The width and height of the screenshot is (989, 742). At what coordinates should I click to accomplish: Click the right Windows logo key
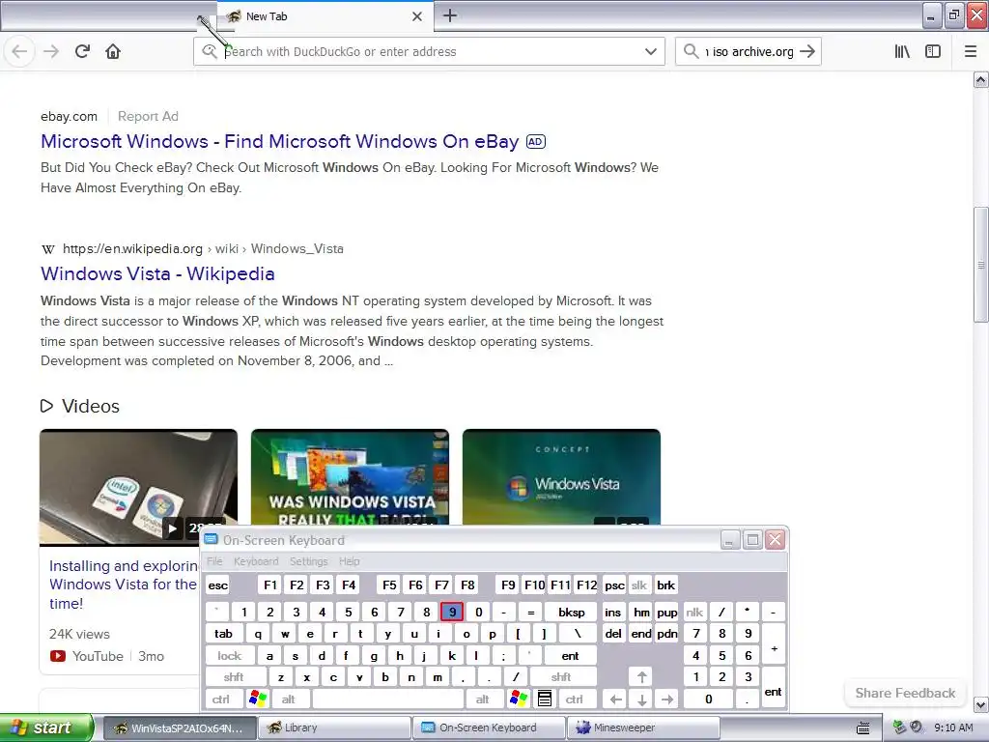(x=519, y=699)
